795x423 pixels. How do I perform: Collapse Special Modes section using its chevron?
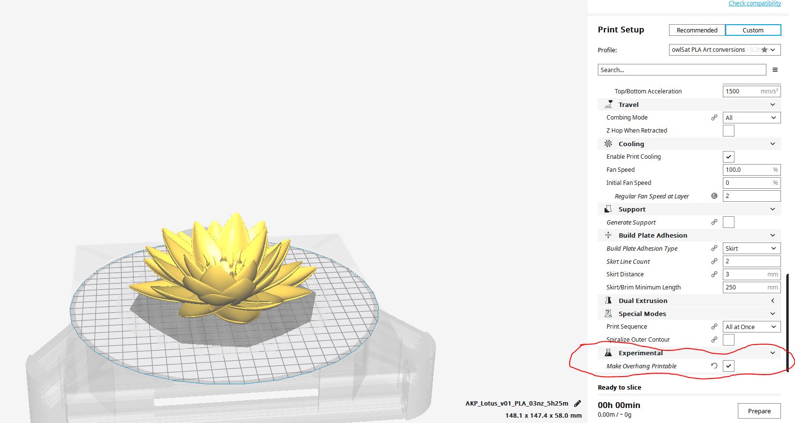[x=773, y=314]
